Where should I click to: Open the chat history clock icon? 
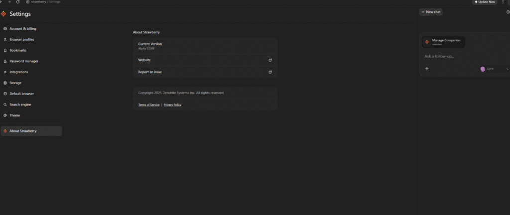508,12
